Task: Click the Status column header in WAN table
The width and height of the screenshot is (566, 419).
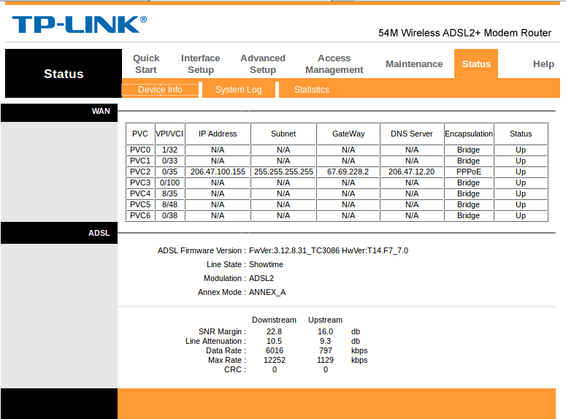Action: pos(521,134)
